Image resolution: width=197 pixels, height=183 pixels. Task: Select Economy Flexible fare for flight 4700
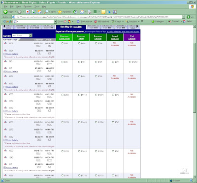[96, 95]
